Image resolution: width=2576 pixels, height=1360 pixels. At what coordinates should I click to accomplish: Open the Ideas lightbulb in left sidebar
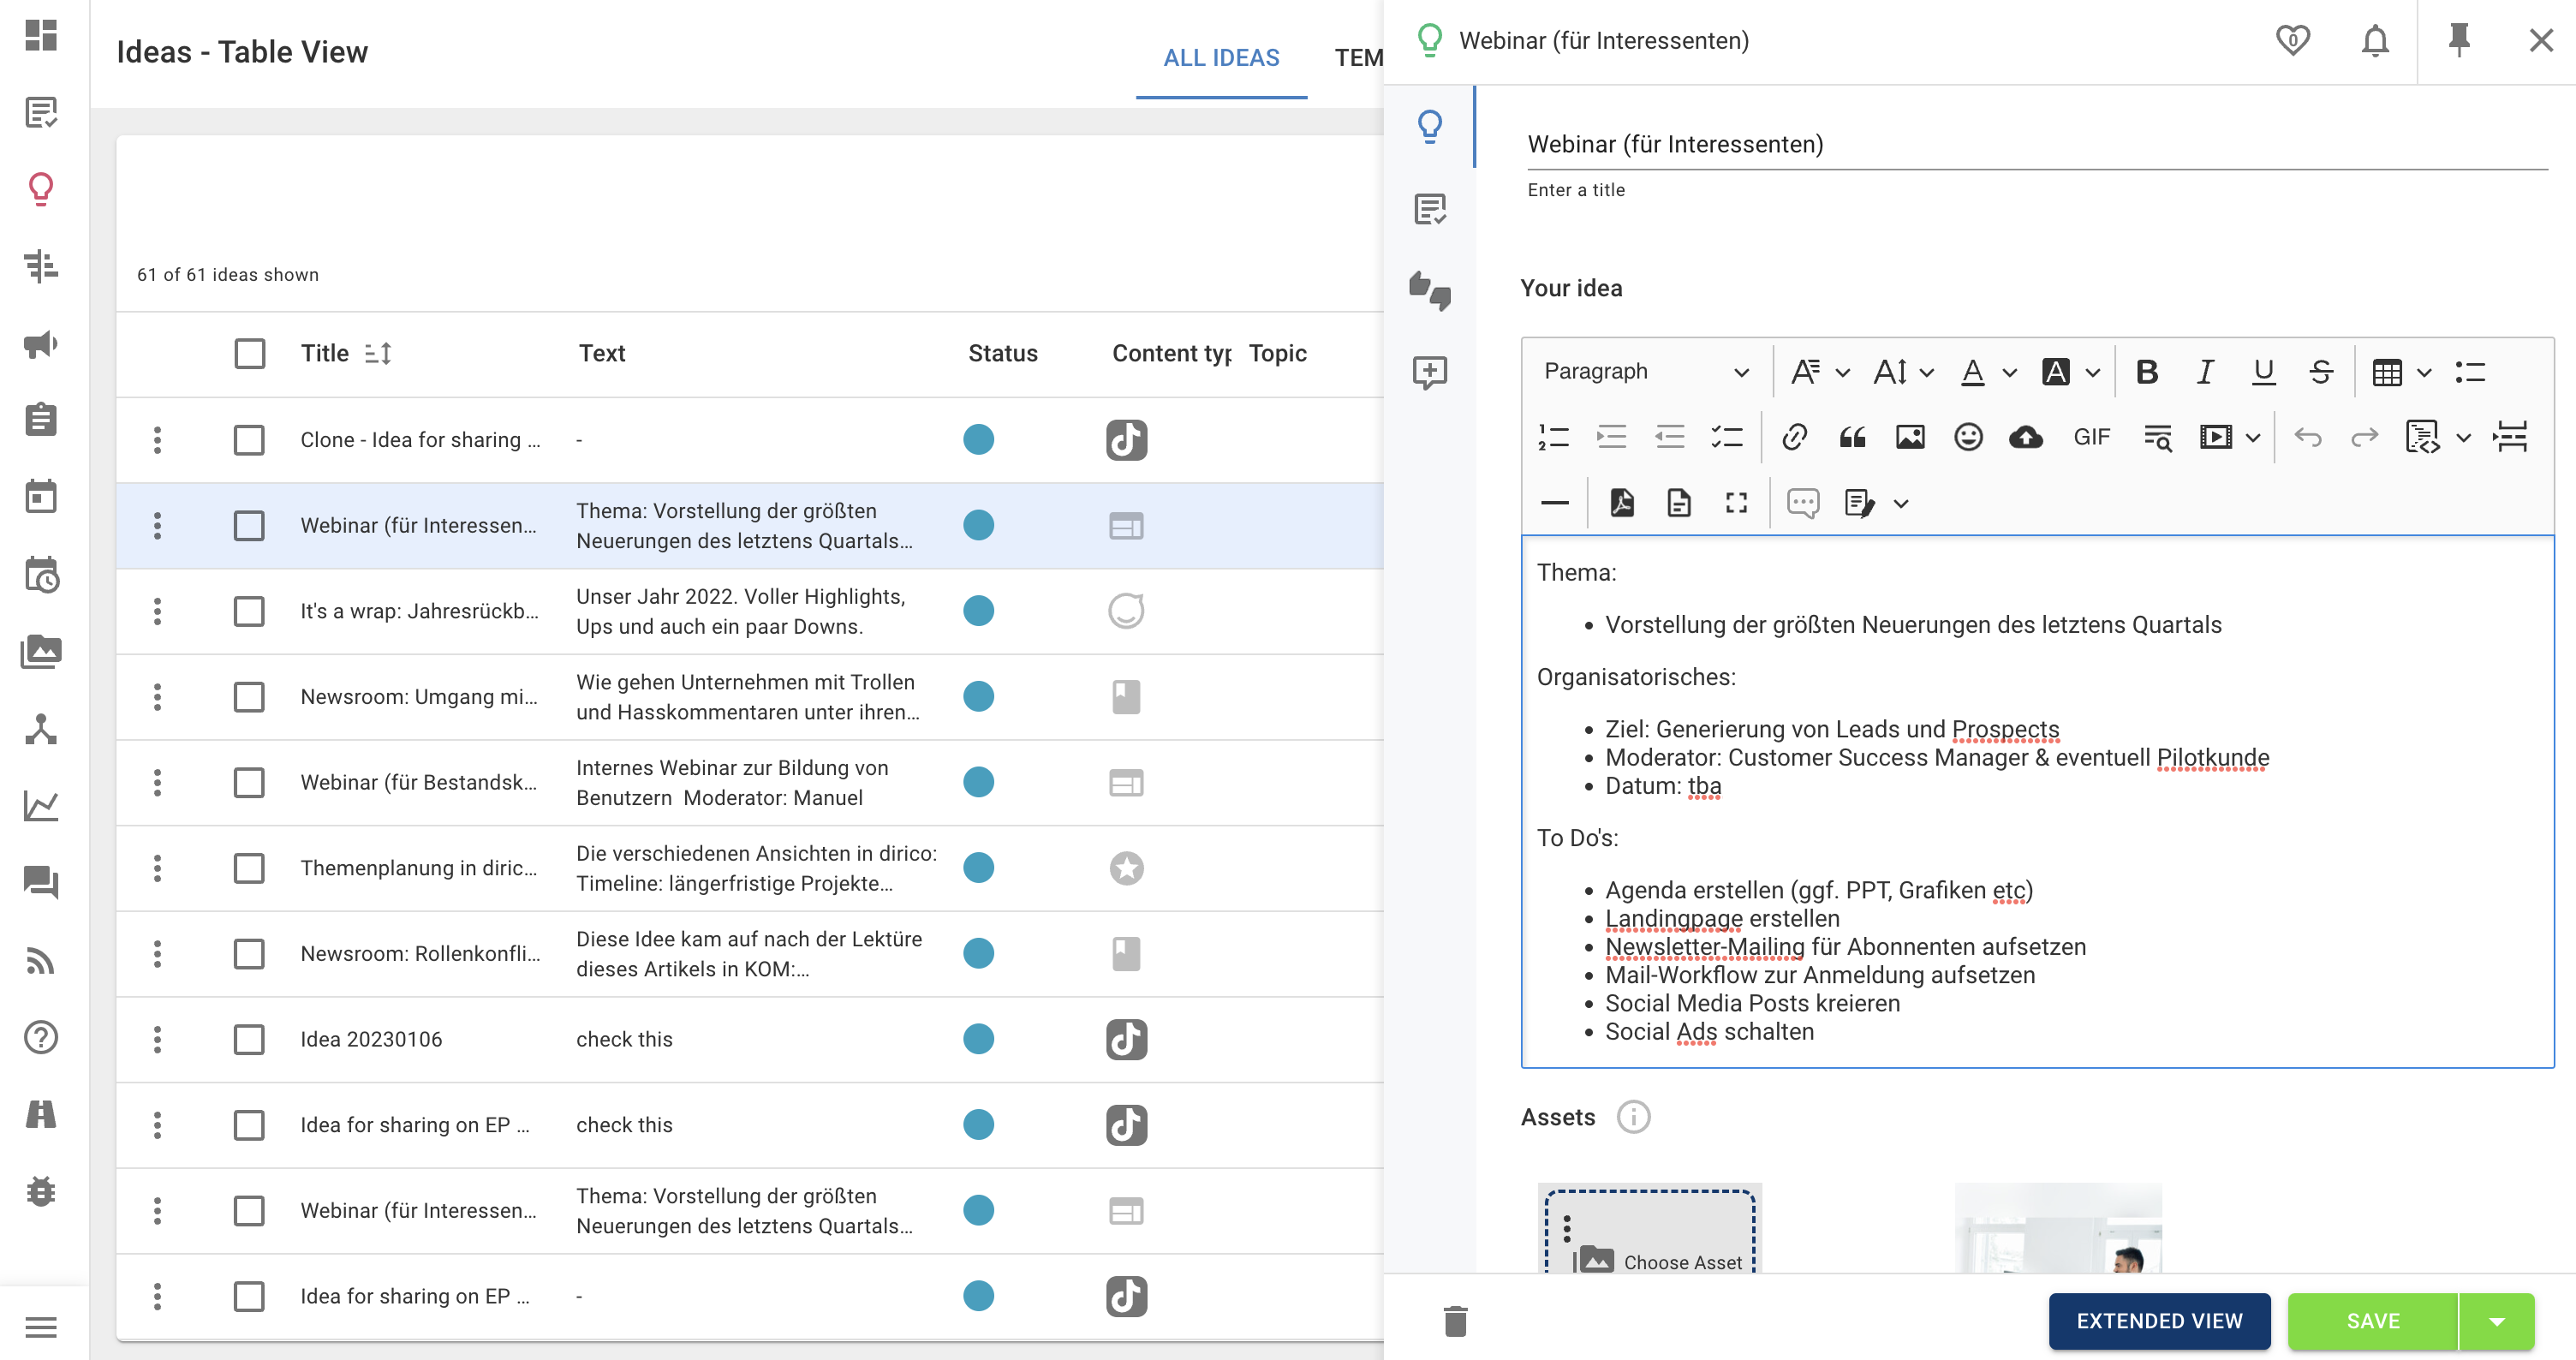pyautogui.click(x=41, y=188)
